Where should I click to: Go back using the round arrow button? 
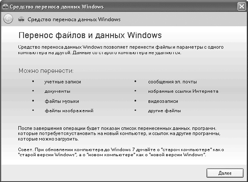[x=8, y=19]
